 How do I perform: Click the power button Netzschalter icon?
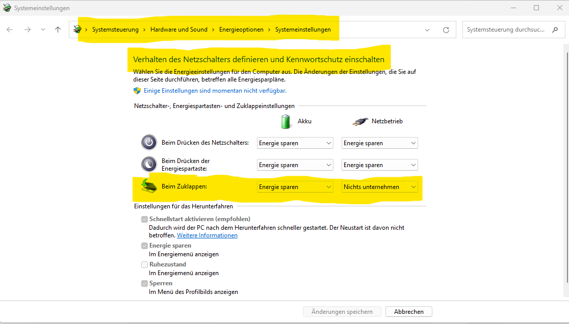[x=149, y=143]
